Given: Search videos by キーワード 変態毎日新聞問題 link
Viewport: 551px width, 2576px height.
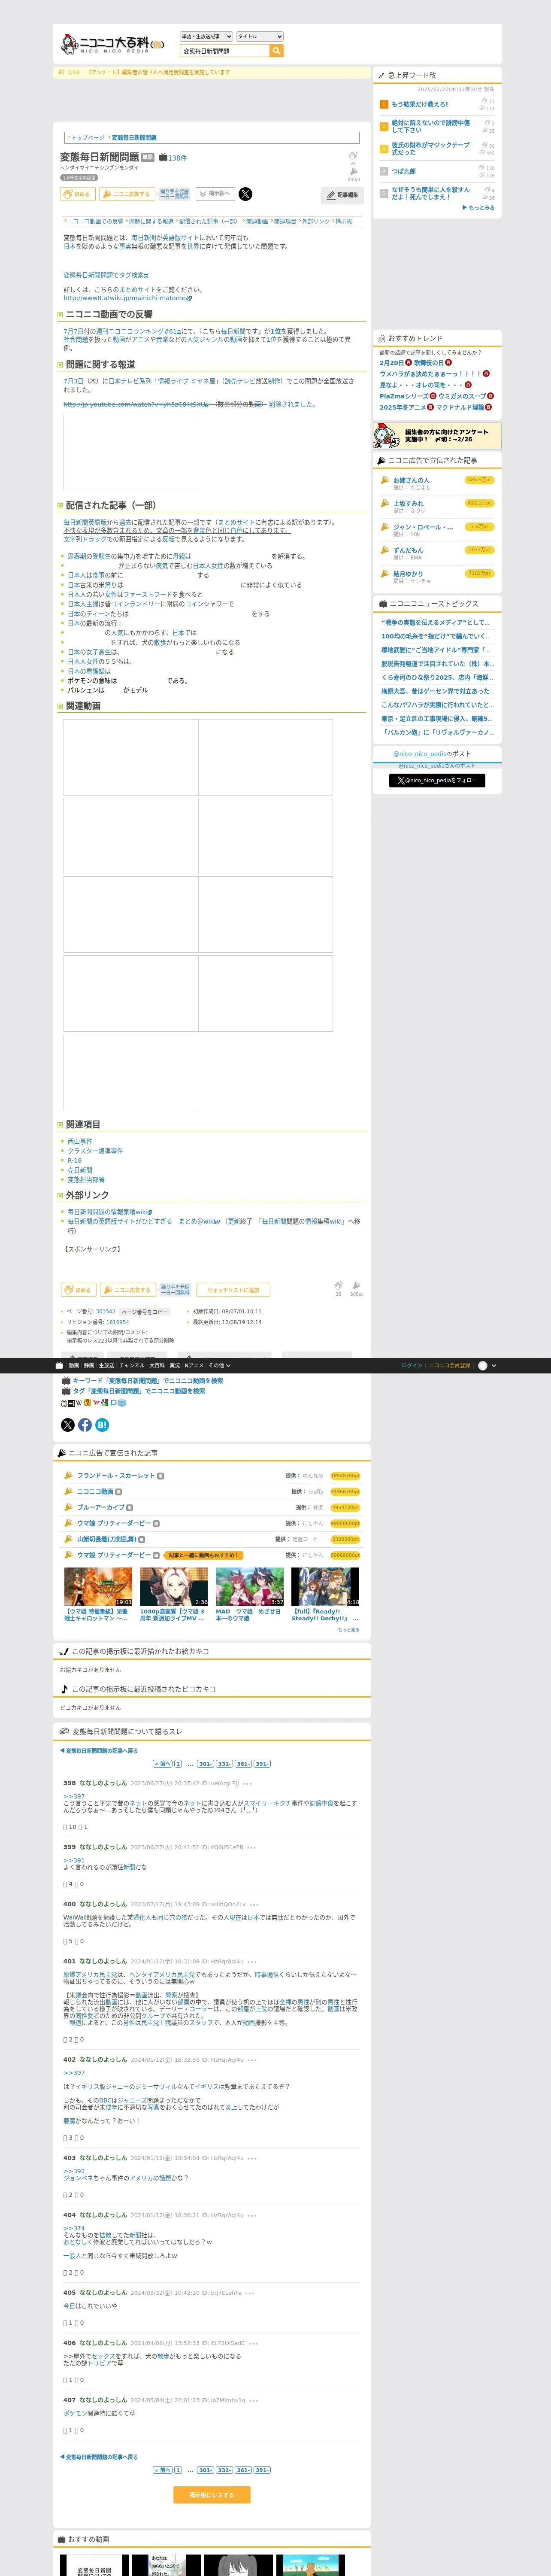Looking at the screenshot, I should 147,1381.
